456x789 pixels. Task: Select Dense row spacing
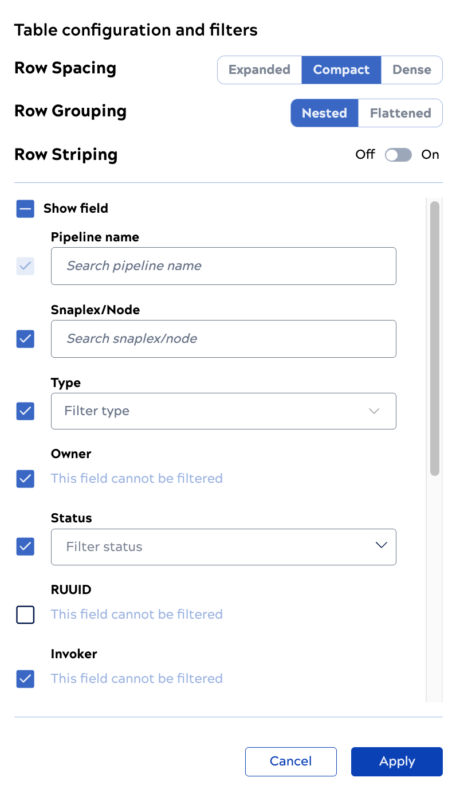[412, 69]
